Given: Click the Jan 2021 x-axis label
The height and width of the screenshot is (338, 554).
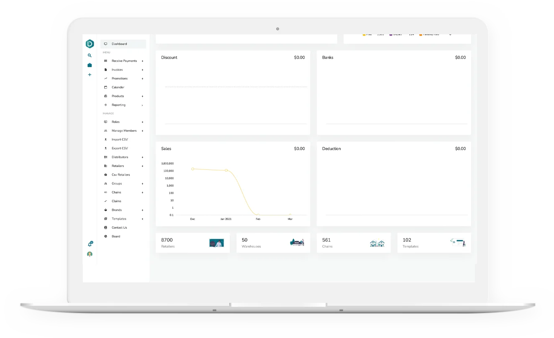Looking at the screenshot, I should (226, 219).
